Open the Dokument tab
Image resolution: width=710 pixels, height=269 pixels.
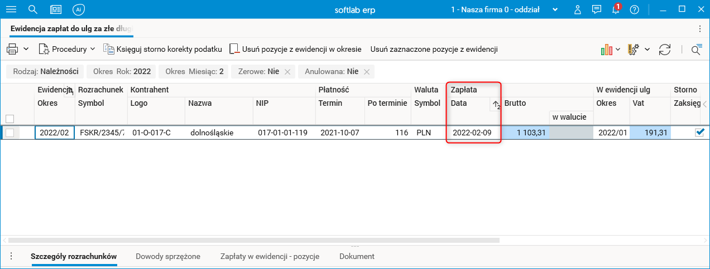coord(357,257)
